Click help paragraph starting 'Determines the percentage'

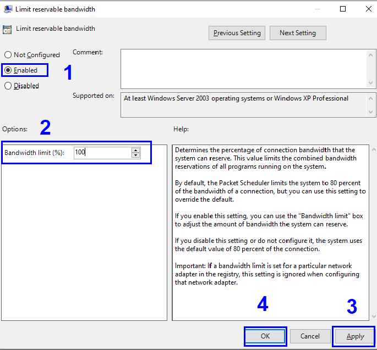(266, 158)
